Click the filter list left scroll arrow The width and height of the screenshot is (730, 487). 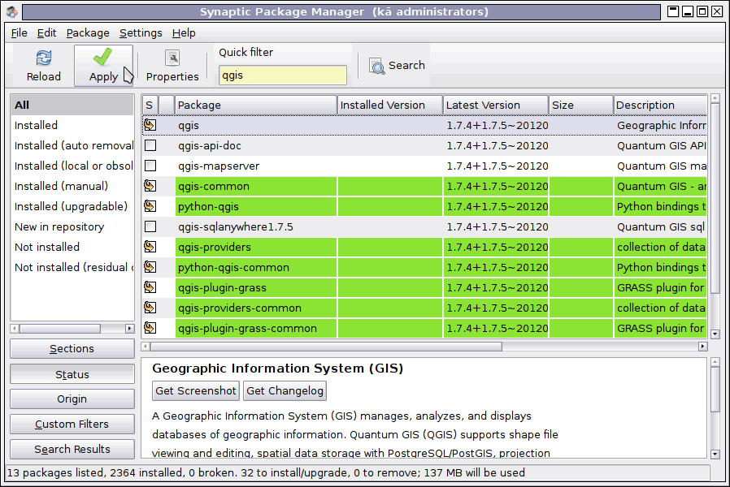click(15, 329)
